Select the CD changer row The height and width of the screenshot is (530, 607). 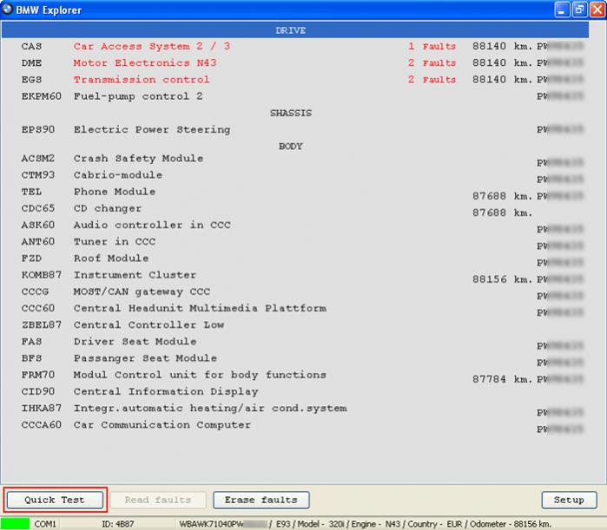click(x=295, y=208)
